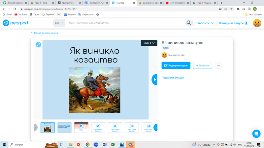Open the three-dots more options menu
The height and width of the screenshot is (148, 264).
pos(218,65)
